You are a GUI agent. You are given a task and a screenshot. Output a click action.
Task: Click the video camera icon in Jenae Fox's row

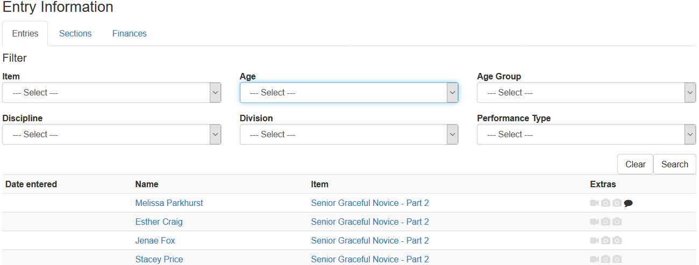coord(594,240)
